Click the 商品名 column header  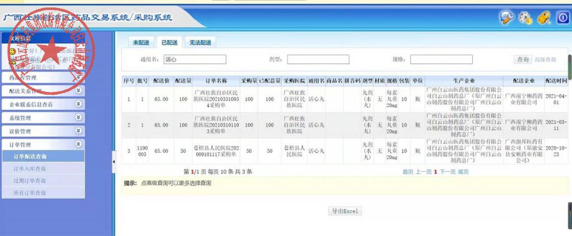[334, 80]
